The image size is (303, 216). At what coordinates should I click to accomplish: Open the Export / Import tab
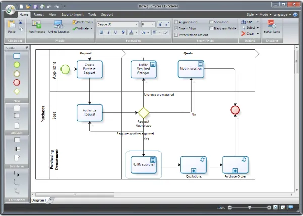[72, 15]
